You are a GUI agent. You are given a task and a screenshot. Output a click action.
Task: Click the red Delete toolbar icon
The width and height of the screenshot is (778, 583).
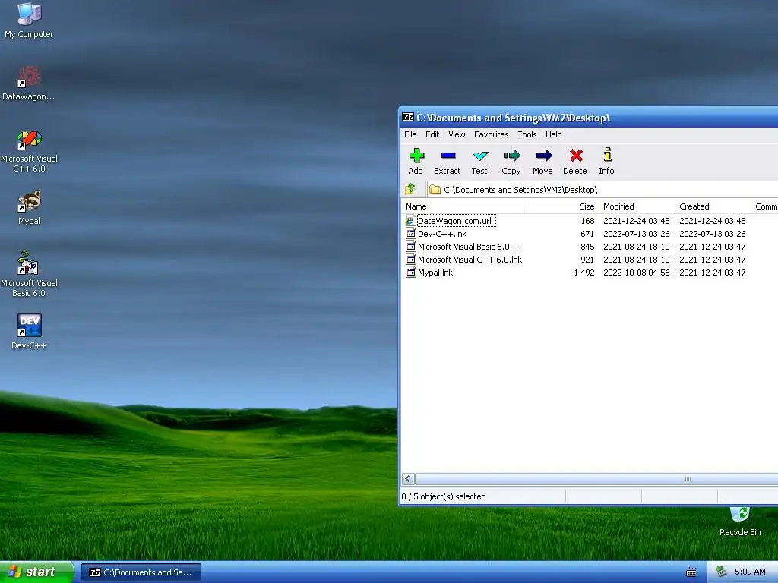[575, 161]
